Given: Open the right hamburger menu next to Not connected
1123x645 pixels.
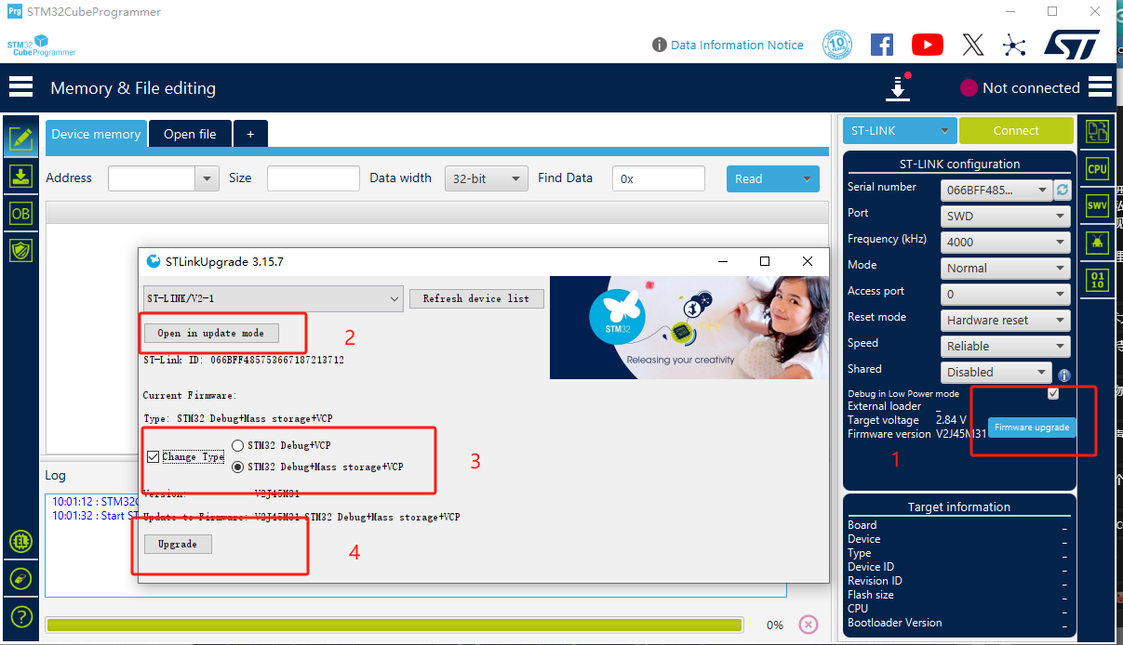Looking at the screenshot, I should point(1100,87).
